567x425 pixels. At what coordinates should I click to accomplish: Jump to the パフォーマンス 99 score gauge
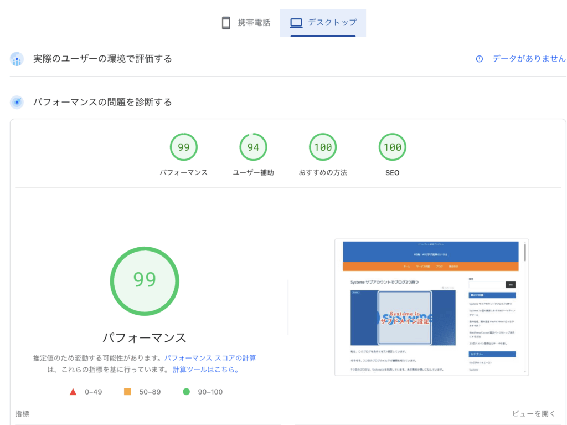183,147
